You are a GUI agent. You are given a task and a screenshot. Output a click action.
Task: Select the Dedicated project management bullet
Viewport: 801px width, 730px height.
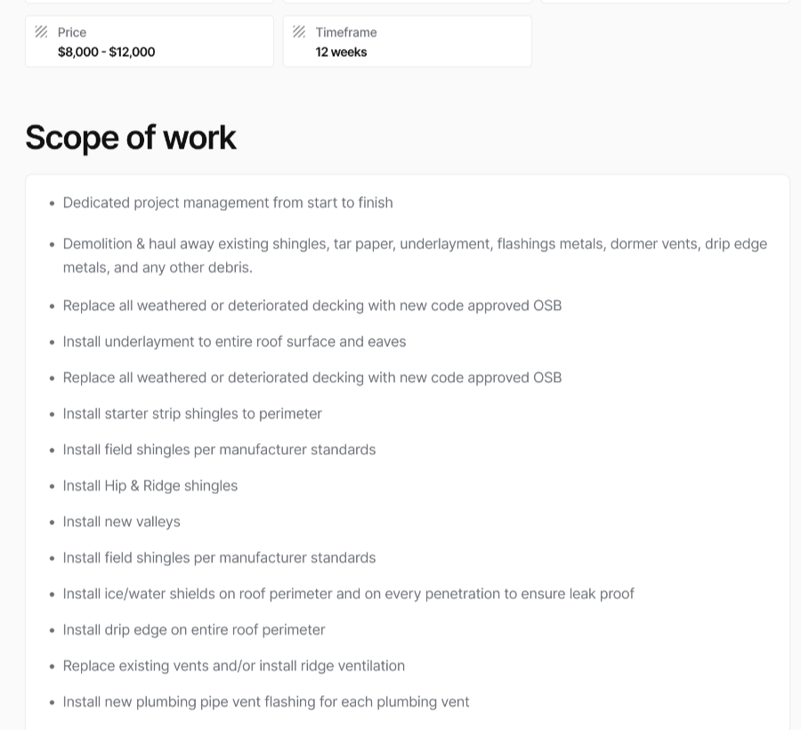click(228, 202)
